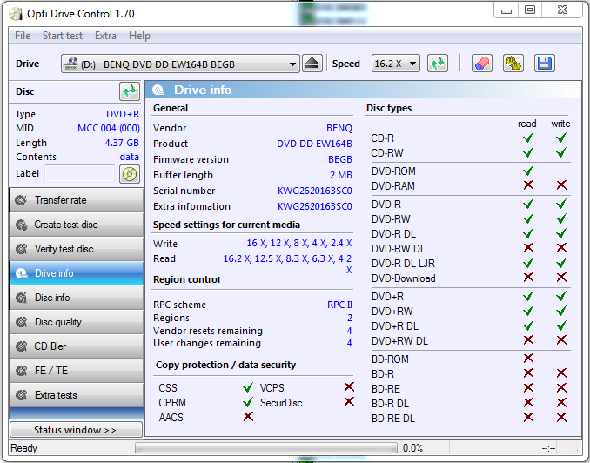This screenshot has width=590, height=463.
Task: Click the disc label icon beside Label
Action: (x=130, y=174)
